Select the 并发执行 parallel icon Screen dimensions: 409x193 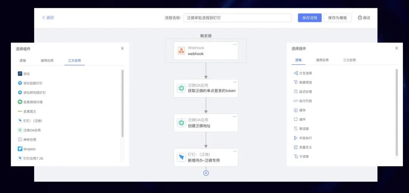pyautogui.click(x=295, y=138)
